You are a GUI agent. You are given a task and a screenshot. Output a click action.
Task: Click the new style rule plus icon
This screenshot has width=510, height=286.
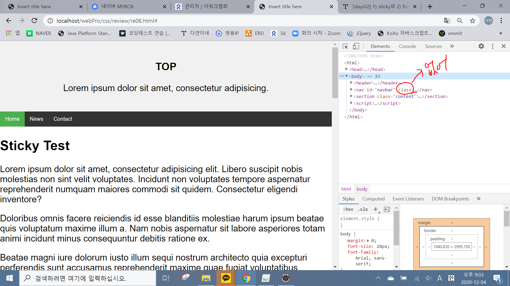[x=376, y=209]
